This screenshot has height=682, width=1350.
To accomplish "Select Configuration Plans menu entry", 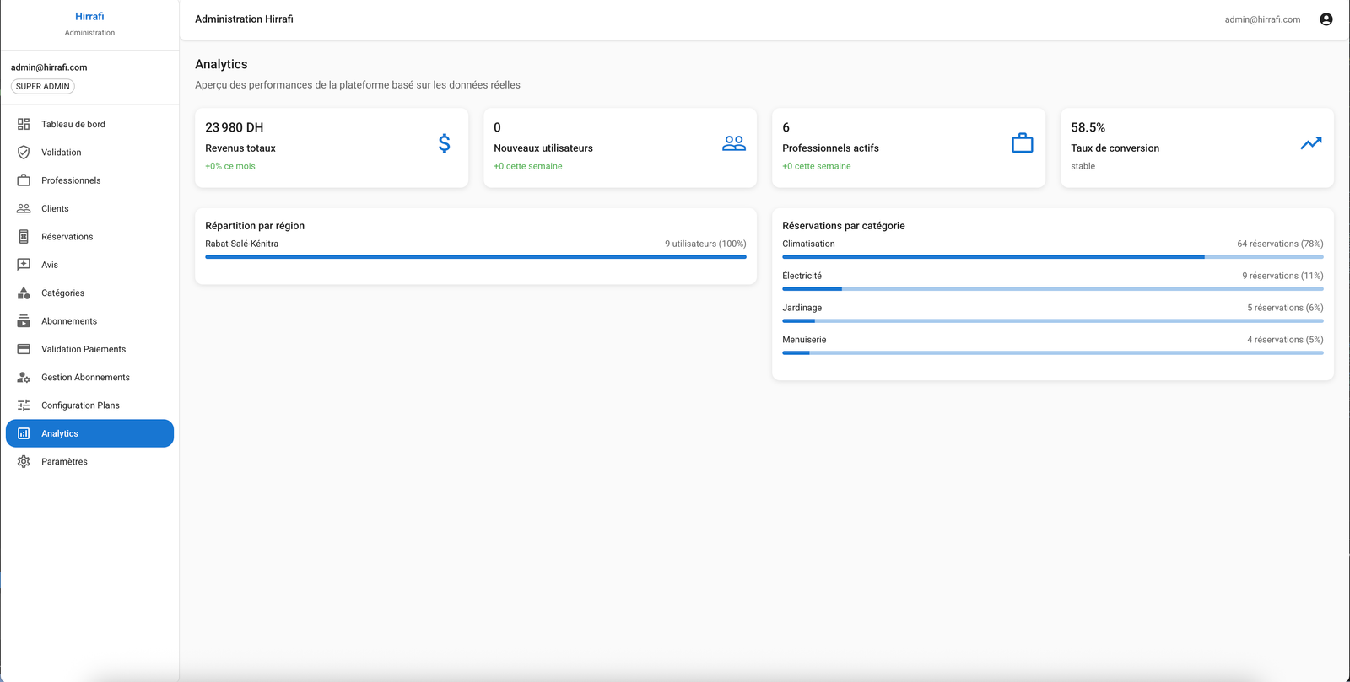I will pyautogui.click(x=89, y=405).
